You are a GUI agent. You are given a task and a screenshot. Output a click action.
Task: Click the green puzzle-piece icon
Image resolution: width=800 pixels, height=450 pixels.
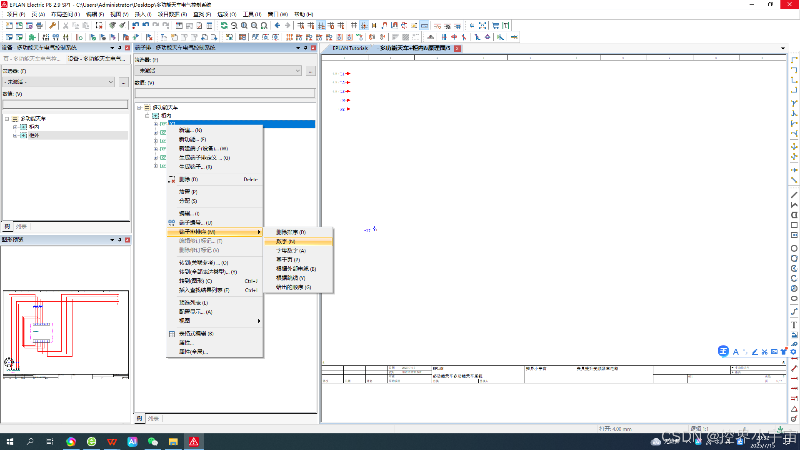click(32, 37)
